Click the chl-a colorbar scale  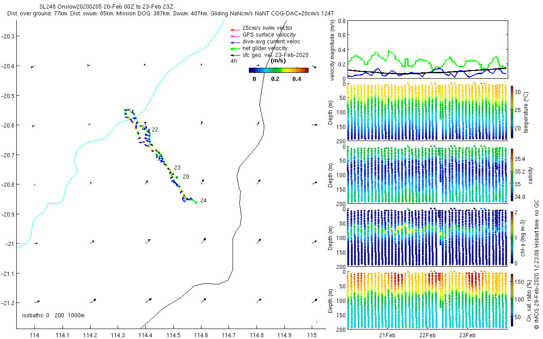[512, 237]
